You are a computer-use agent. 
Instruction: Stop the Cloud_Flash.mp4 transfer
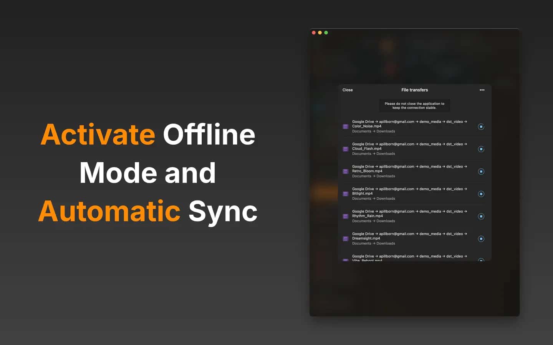click(x=481, y=149)
